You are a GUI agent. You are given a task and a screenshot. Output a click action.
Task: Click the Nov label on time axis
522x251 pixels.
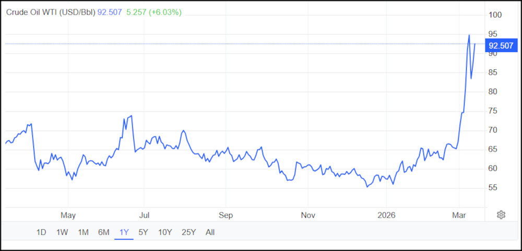click(308, 215)
